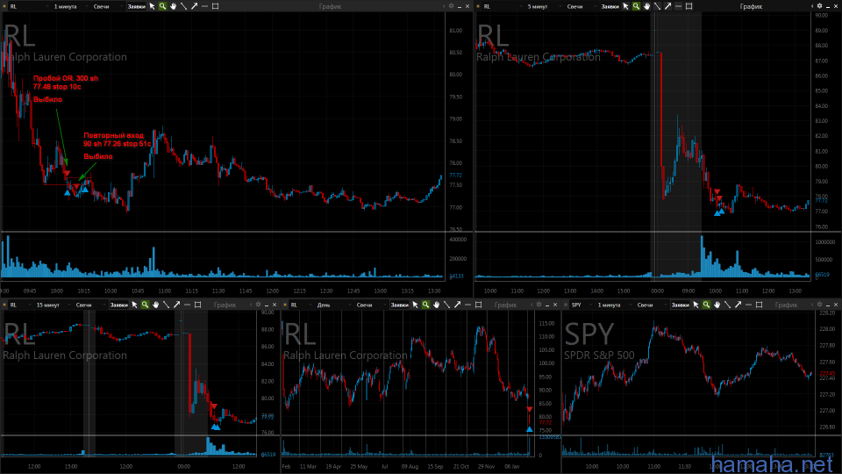Open the RL ticker dropdown in the 1-minute chart
The height and width of the screenshot is (474, 842).
[x=28, y=6]
